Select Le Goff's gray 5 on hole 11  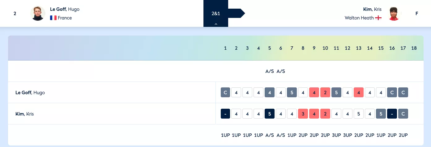[336, 92]
